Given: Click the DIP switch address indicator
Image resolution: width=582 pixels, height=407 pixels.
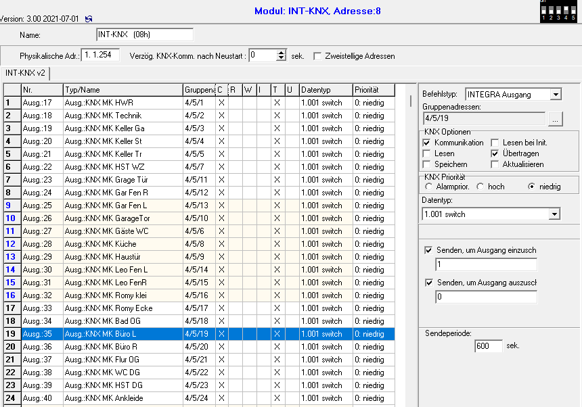Looking at the screenshot, I should pos(558,11).
